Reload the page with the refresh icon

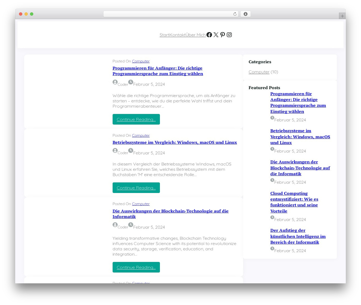(x=235, y=14)
